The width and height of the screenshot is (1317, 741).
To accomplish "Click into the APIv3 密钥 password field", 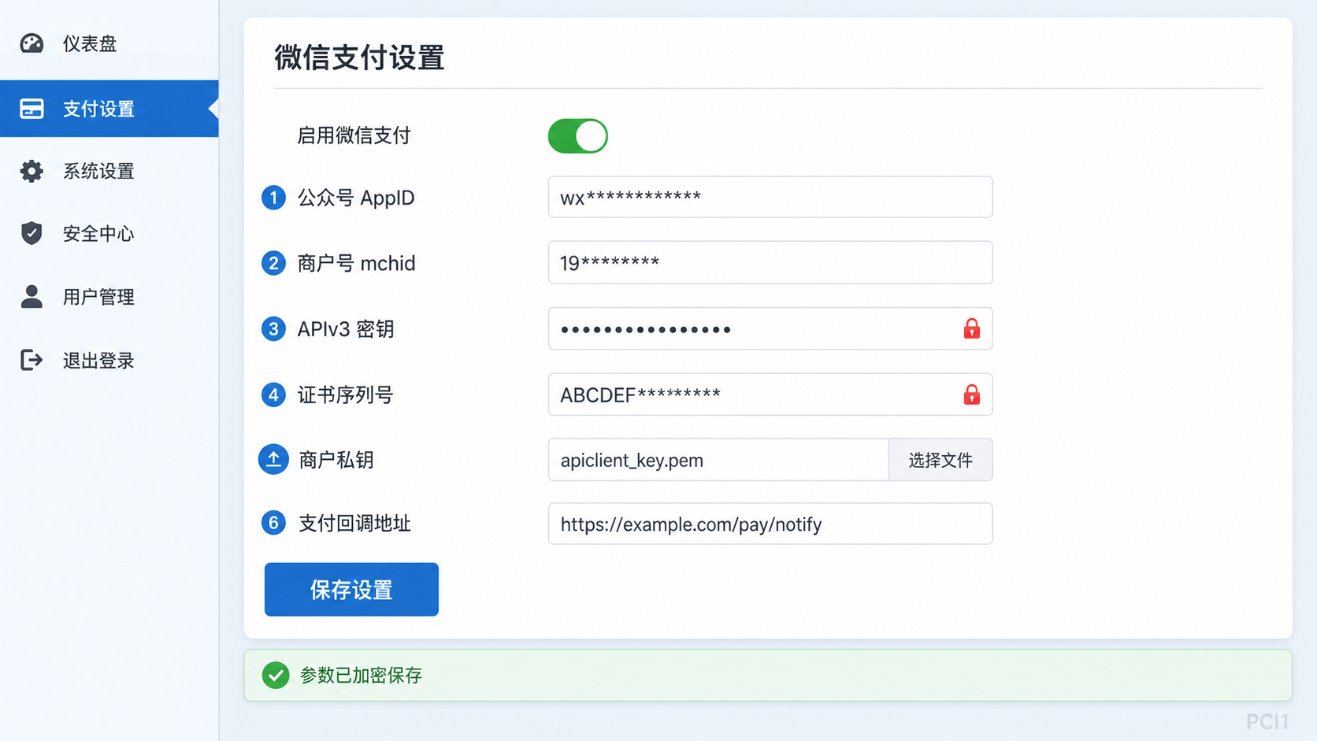I will 770,328.
